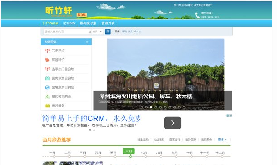Click the blue magnifier search button
Screen dimensions: 277x165
(108, 31)
